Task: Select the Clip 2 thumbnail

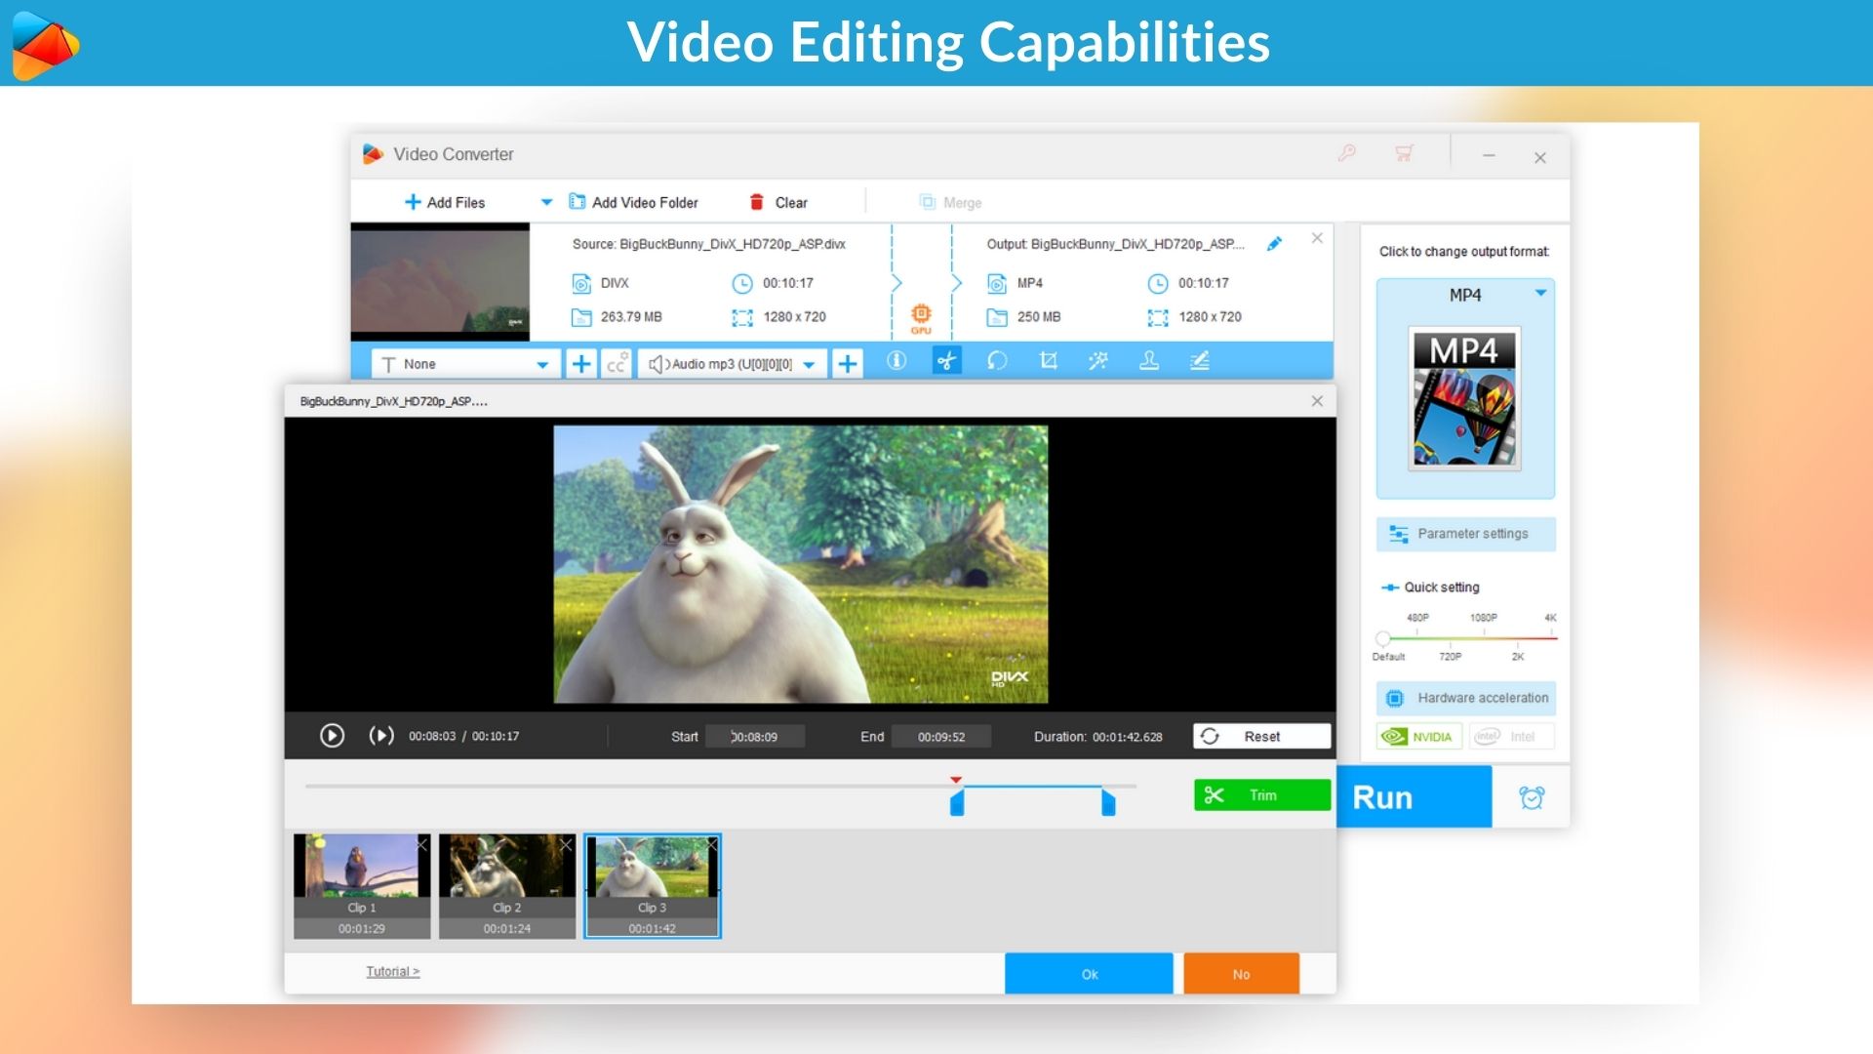Action: pos(506,884)
